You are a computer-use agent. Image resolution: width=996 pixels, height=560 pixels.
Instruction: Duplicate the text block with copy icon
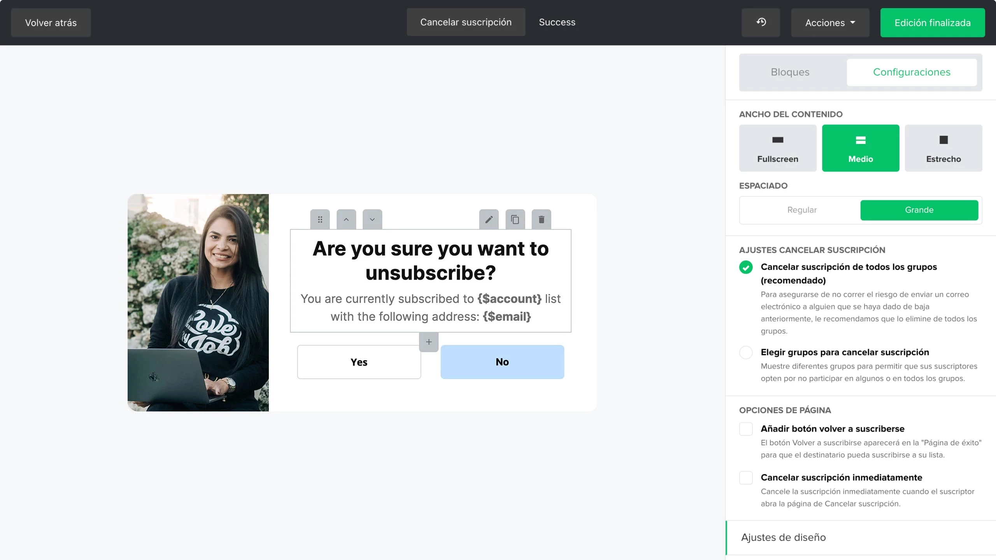(x=515, y=220)
